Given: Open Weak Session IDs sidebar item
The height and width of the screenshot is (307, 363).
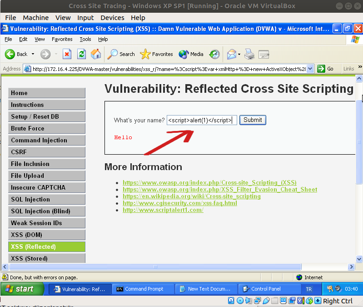Looking at the screenshot, I should [x=47, y=223].
